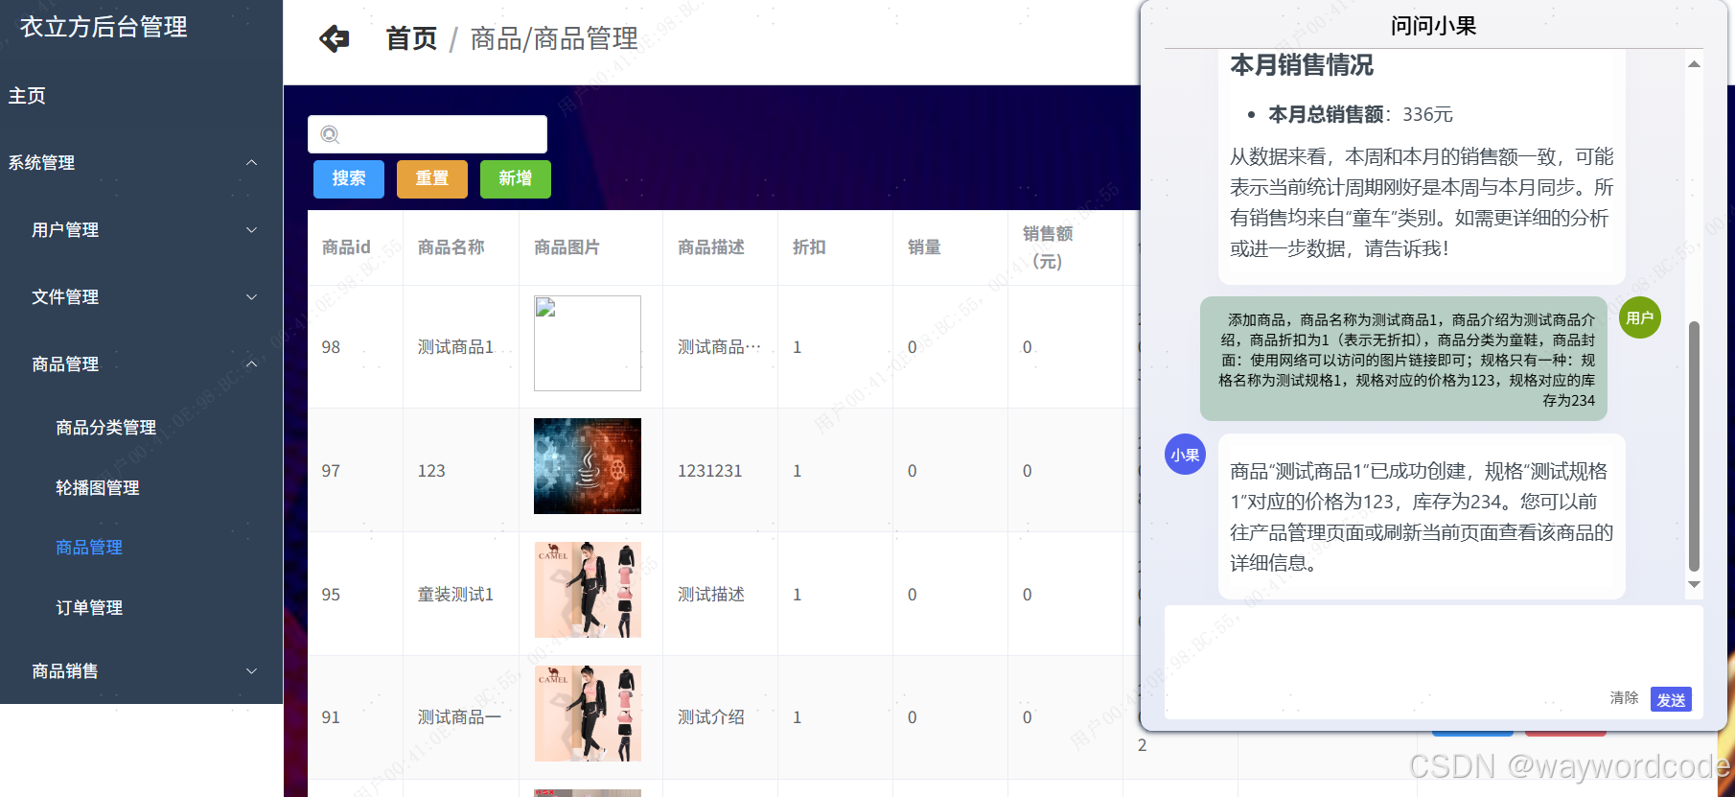Click description cell 1231231
The image size is (1735, 797).
click(710, 471)
